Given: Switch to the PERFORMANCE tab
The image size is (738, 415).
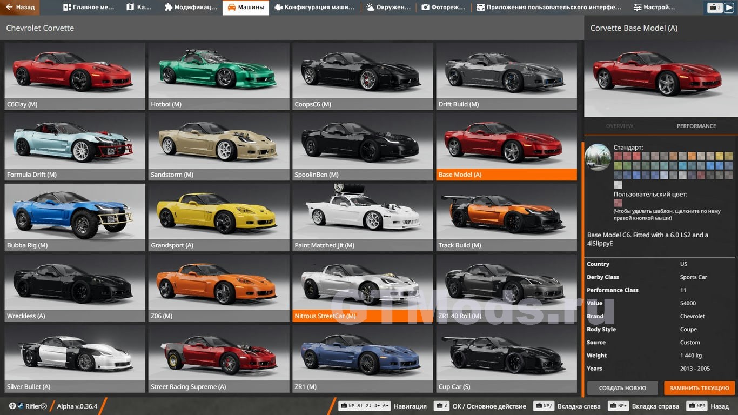Looking at the screenshot, I should [x=696, y=126].
